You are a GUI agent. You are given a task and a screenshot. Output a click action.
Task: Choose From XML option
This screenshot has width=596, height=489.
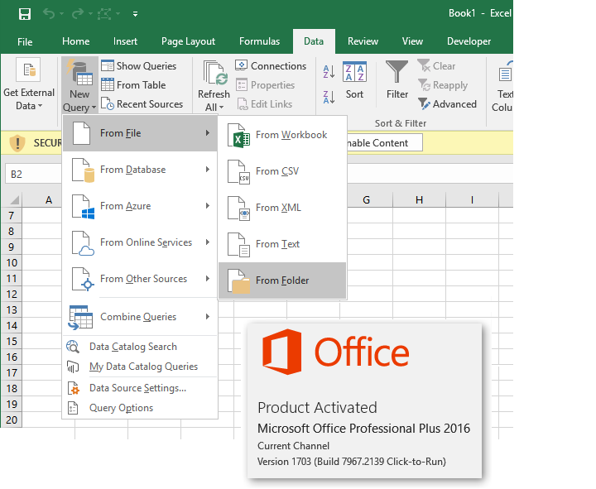(282, 208)
